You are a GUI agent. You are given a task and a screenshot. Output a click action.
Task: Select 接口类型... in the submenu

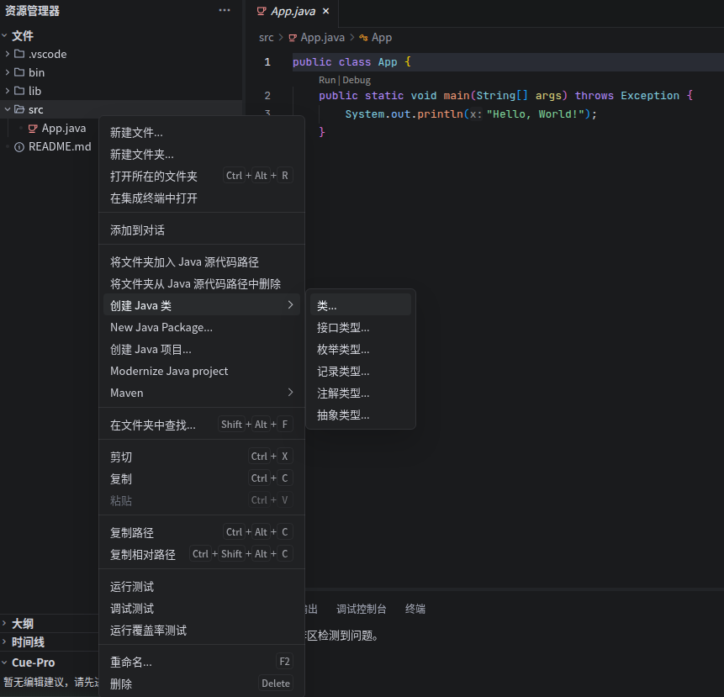tap(361, 327)
